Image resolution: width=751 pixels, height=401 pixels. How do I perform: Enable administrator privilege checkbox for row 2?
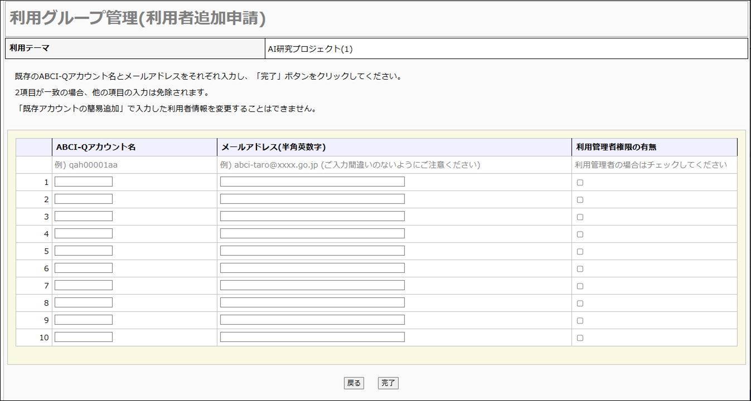pos(580,199)
